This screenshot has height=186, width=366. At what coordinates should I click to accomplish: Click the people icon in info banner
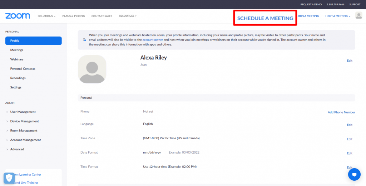coord(84,40)
